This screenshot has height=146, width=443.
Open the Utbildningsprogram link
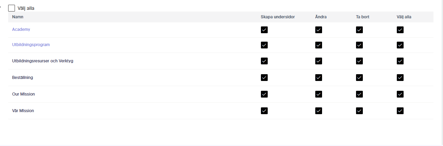click(x=31, y=45)
